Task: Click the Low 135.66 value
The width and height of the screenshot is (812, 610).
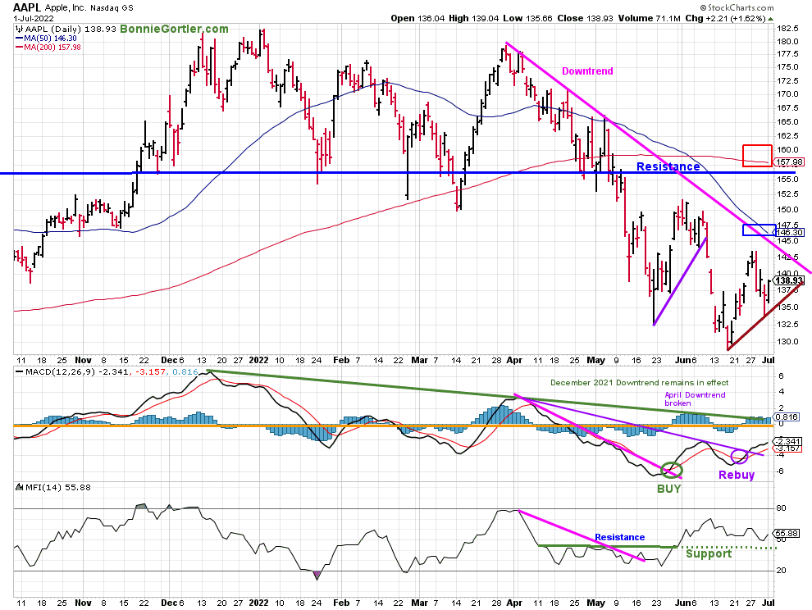Action: (527, 18)
